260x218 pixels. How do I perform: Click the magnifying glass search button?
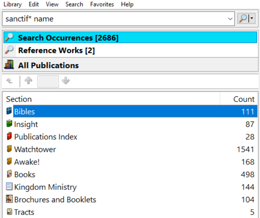coord(243,18)
